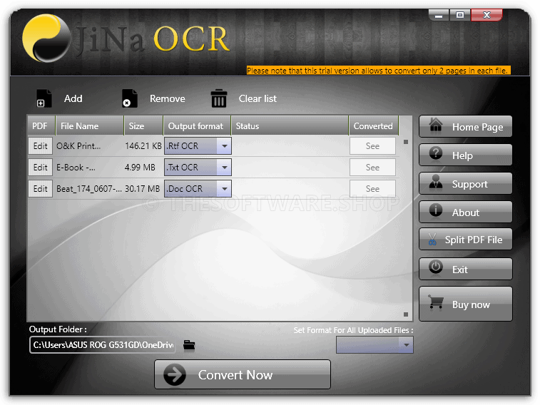Click the JiNa OCR yin-yang logo
Screen dimensions: 540x405
tap(46, 39)
